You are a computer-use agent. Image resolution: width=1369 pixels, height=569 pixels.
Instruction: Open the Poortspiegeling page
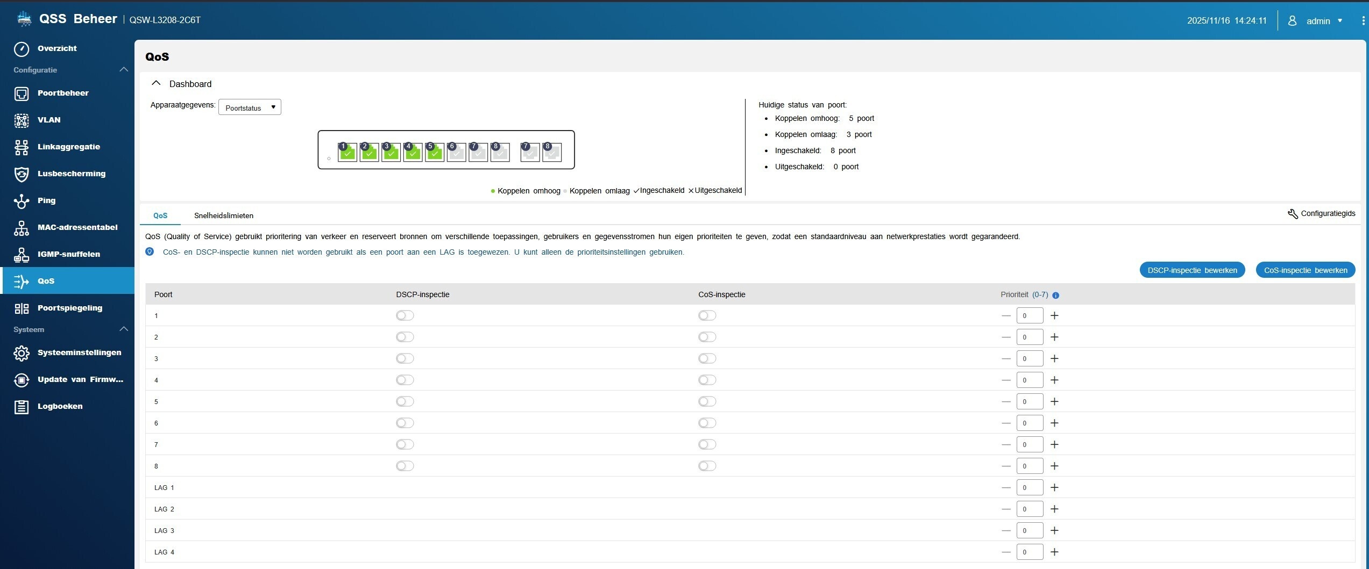pyautogui.click(x=70, y=308)
